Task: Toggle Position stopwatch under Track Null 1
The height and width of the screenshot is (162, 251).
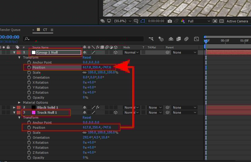Action: coord(29,128)
